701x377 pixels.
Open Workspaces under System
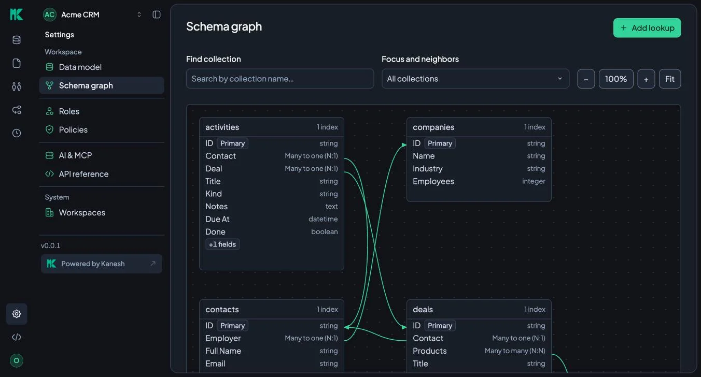coord(102,212)
